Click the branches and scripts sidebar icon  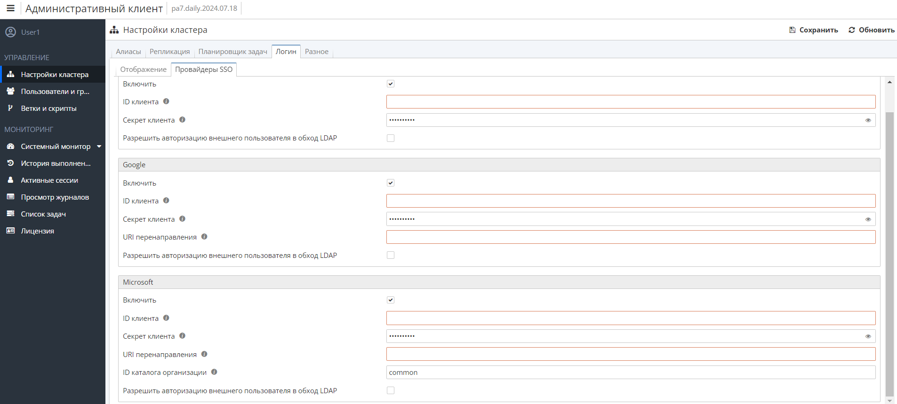[x=10, y=108]
